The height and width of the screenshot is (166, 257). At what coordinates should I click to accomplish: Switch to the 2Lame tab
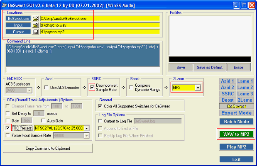pos(245,100)
